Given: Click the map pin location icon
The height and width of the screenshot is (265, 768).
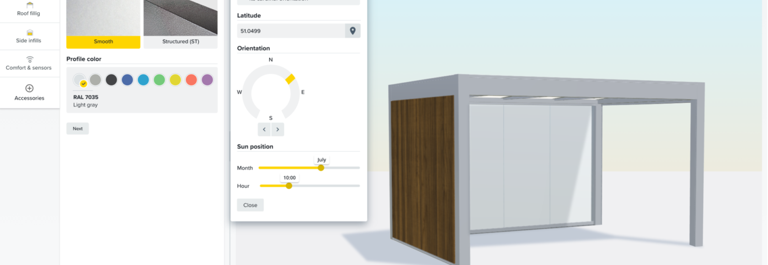Looking at the screenshot, I should [x=352, y=31].
